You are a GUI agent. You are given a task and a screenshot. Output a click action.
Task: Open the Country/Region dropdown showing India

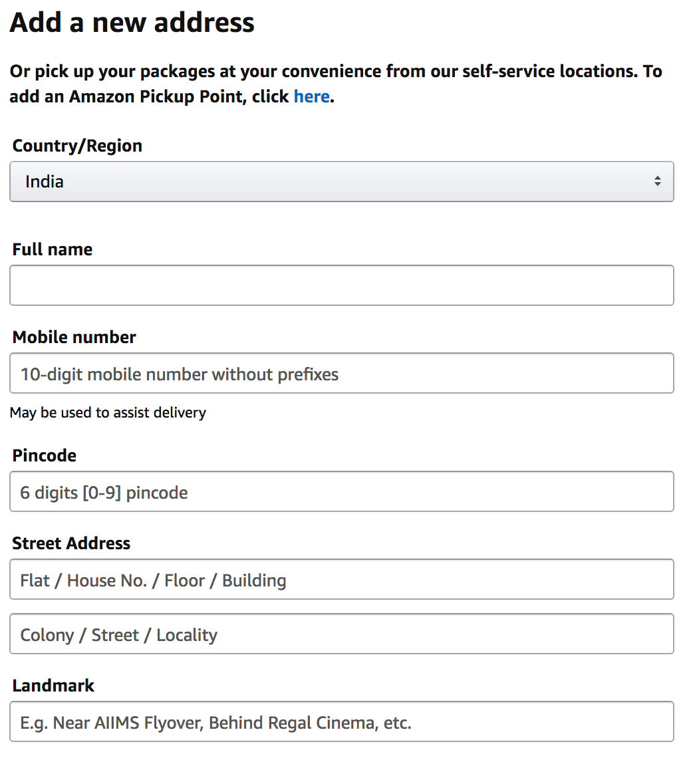point(341,182)
